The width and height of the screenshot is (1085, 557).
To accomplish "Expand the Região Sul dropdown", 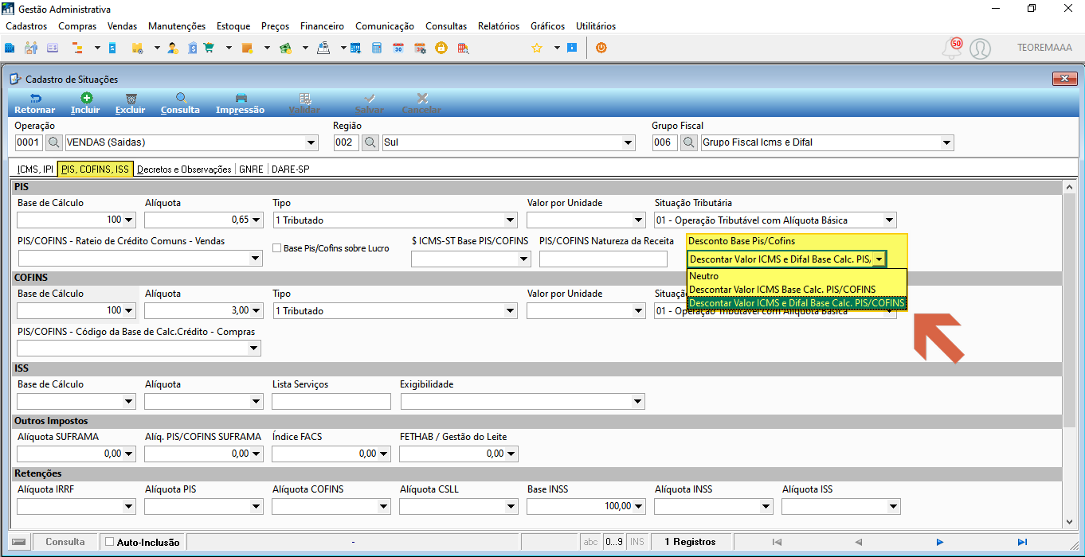I will coord(629,143).
